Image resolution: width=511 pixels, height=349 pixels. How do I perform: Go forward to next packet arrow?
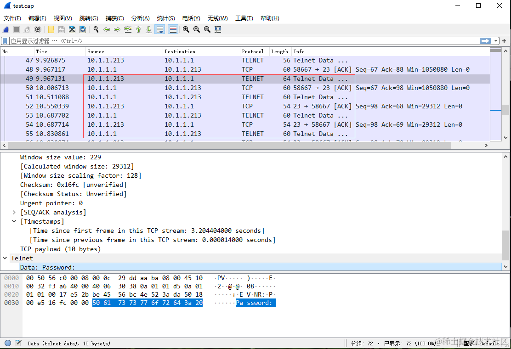pos(117,30)
